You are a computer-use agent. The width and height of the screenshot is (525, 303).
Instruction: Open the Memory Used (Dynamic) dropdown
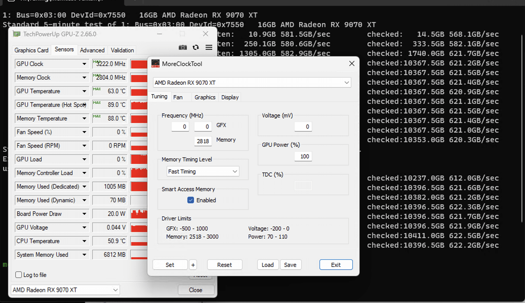84,200
